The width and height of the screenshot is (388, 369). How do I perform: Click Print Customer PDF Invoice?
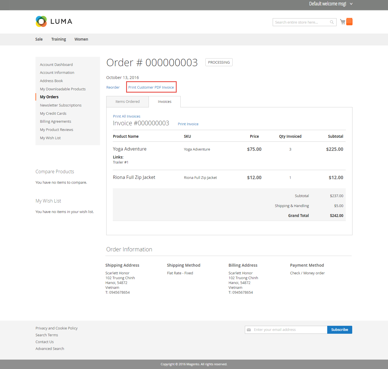(151, 87)
